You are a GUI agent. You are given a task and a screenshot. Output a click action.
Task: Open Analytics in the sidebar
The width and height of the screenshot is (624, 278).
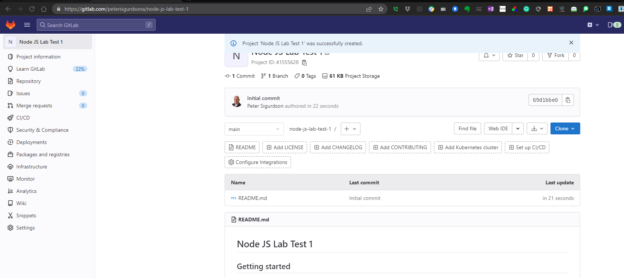48,191
